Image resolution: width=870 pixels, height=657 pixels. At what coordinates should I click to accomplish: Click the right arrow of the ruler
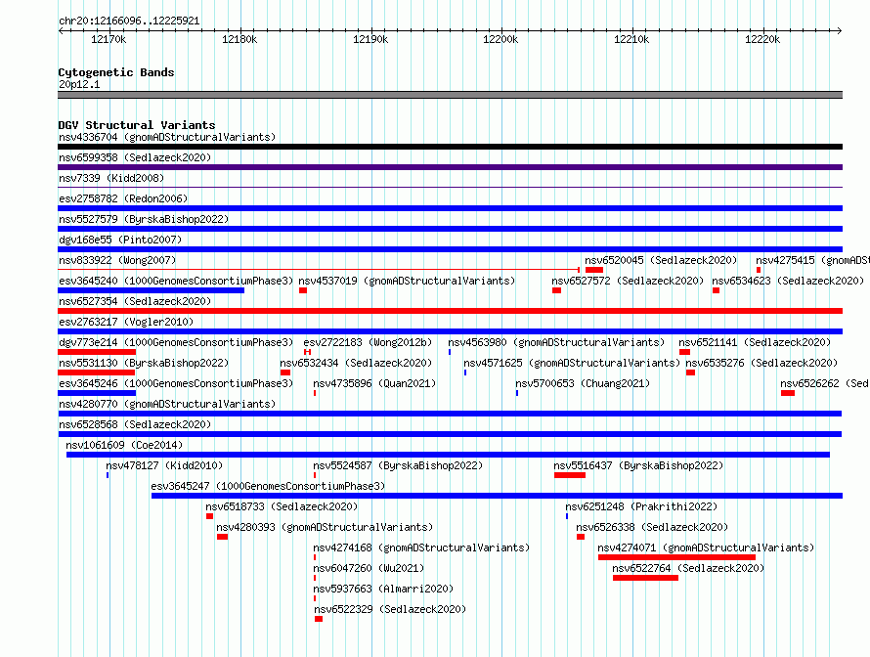[839, 30]
